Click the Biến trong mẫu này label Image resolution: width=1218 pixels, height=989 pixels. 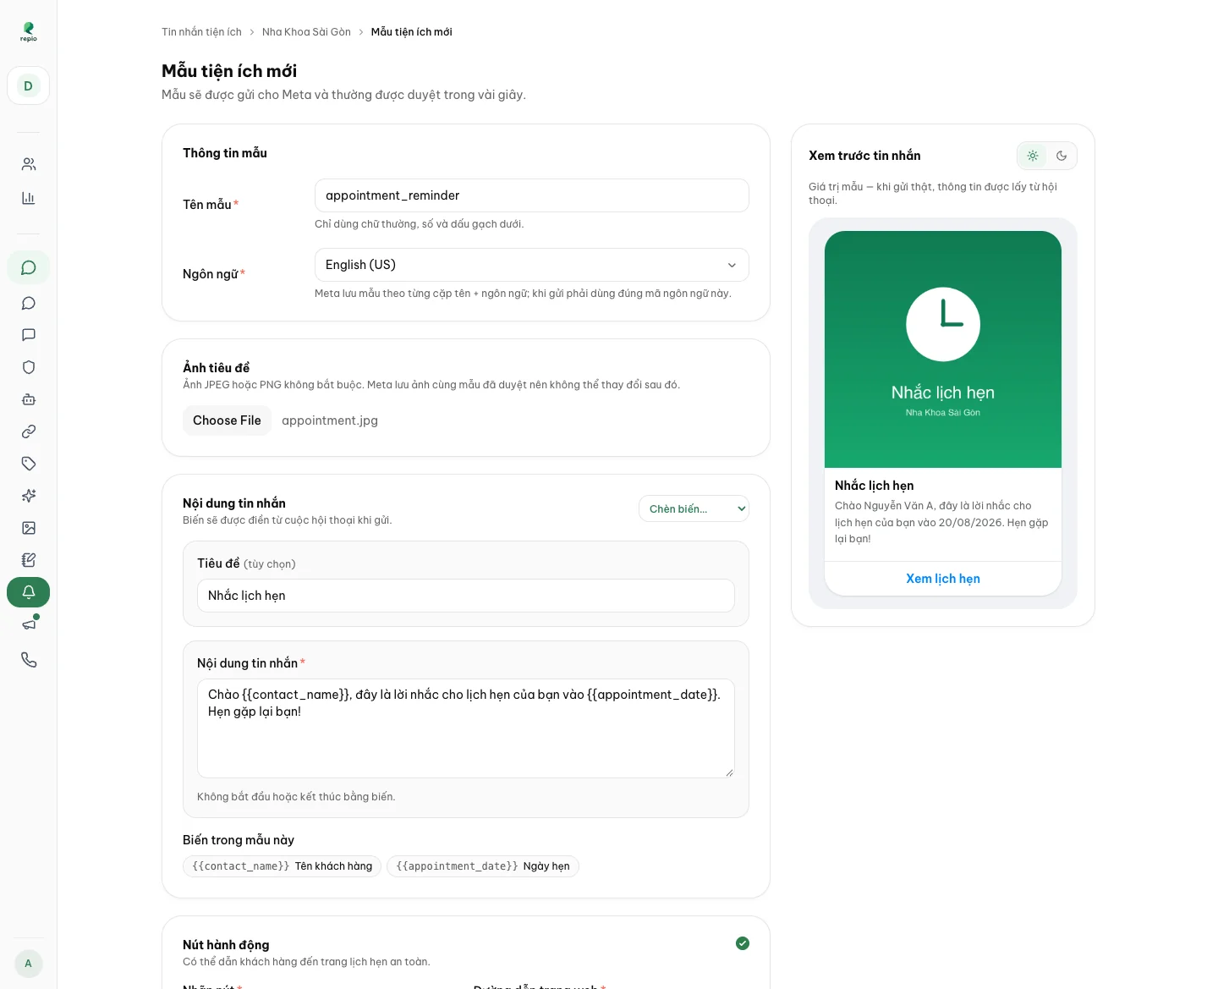coord(239,840)
